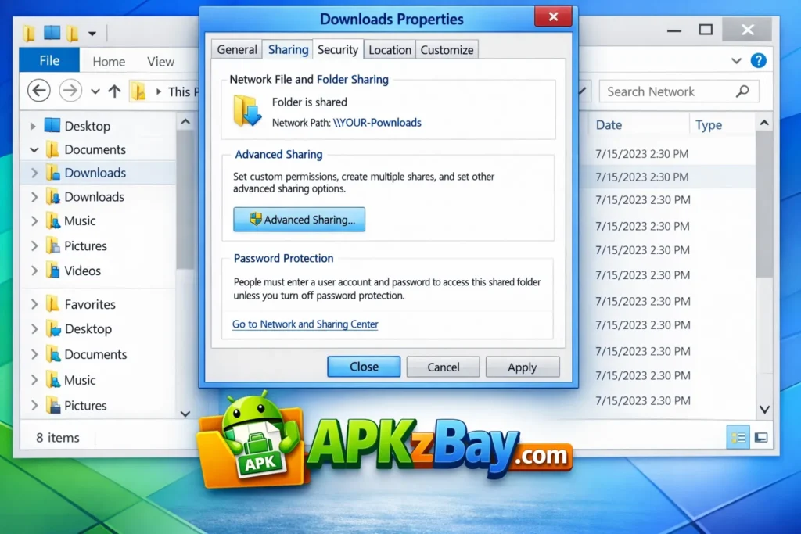The width and height of the screenshot is (801, 534).
Task: Click the folder icon in the address bar
Action: coord(138,91)
